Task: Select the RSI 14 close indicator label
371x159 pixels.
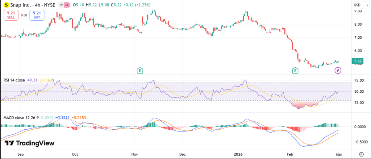Action: click(14, 80)
